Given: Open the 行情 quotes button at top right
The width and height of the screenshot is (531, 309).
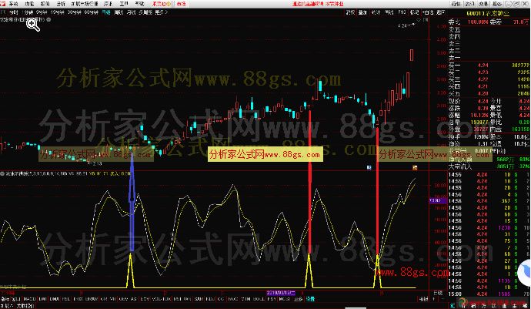Looking at the screenshot, I should [x=456, y=4].
